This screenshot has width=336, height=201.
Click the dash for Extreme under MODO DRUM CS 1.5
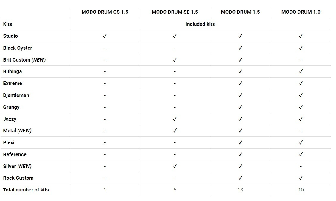tap(105, 84)
